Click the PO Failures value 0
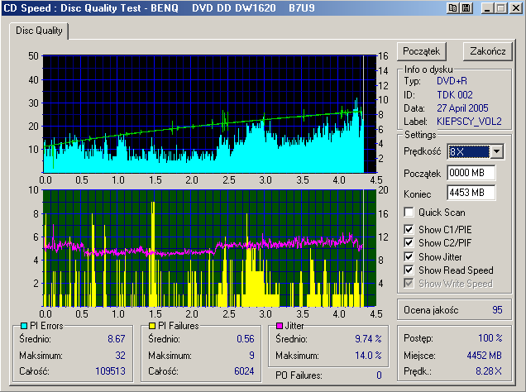This screenshot has width=526, height=392. pos(379,375)
